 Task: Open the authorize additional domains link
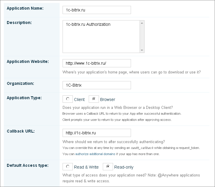[x=95, y=154]
